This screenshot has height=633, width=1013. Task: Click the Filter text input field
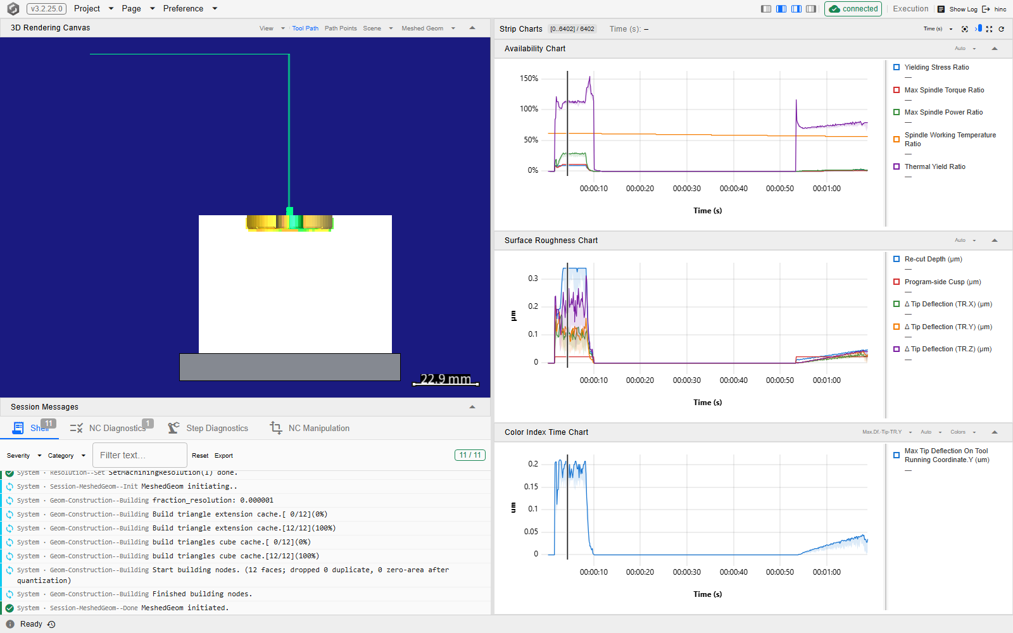[140, 455]
